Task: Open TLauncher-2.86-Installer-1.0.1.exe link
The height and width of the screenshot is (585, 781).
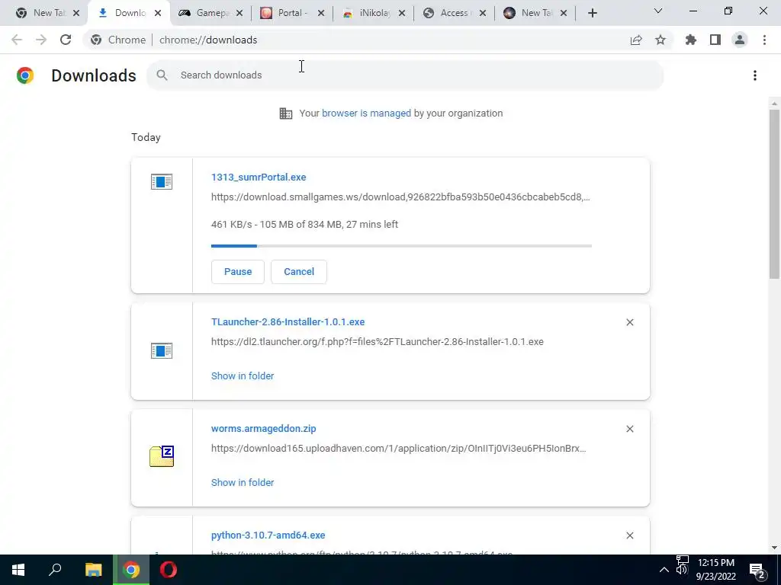Action: [x=288, y=322]
